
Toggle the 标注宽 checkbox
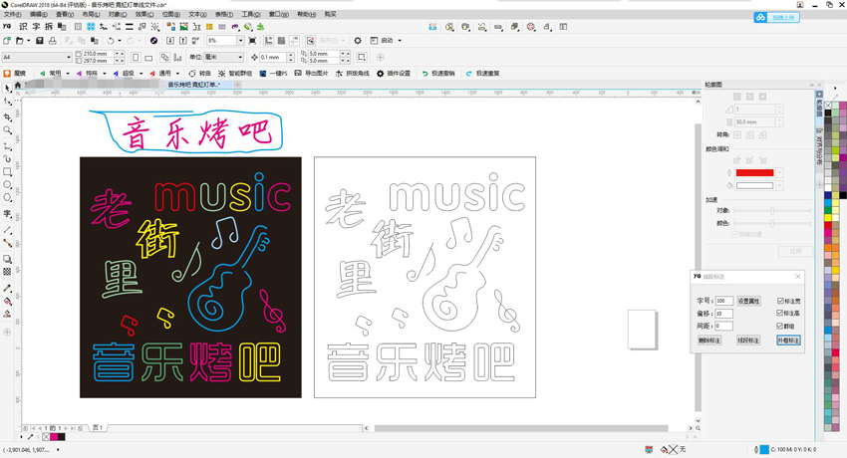pos(780,301)
